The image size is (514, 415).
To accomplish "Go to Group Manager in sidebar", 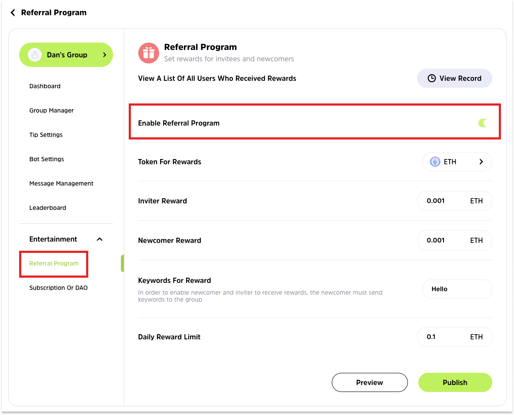I will [51, 110].
